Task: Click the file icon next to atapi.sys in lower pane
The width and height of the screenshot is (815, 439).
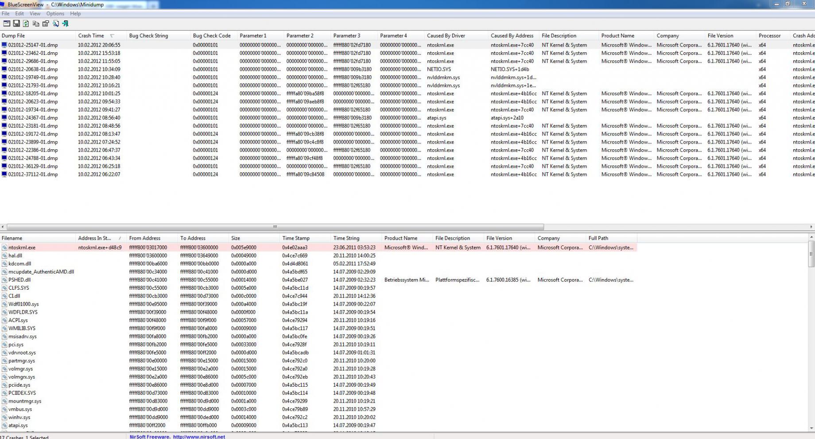Action: point(4,425)
